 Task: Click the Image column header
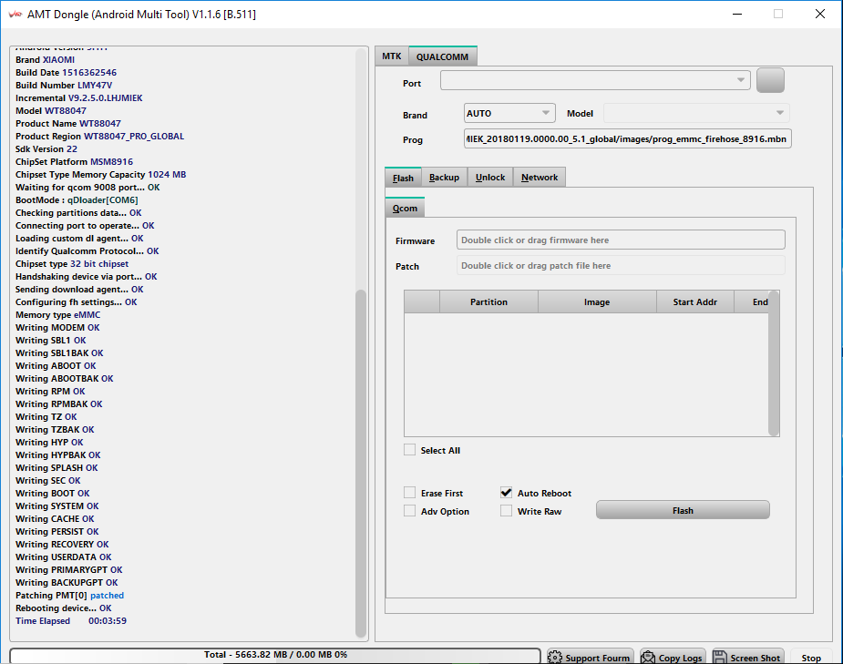[597, 301]
